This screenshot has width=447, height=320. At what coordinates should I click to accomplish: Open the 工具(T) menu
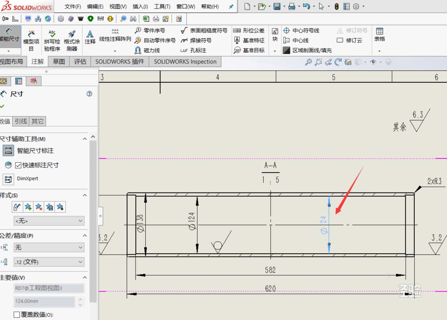point(162,7)
